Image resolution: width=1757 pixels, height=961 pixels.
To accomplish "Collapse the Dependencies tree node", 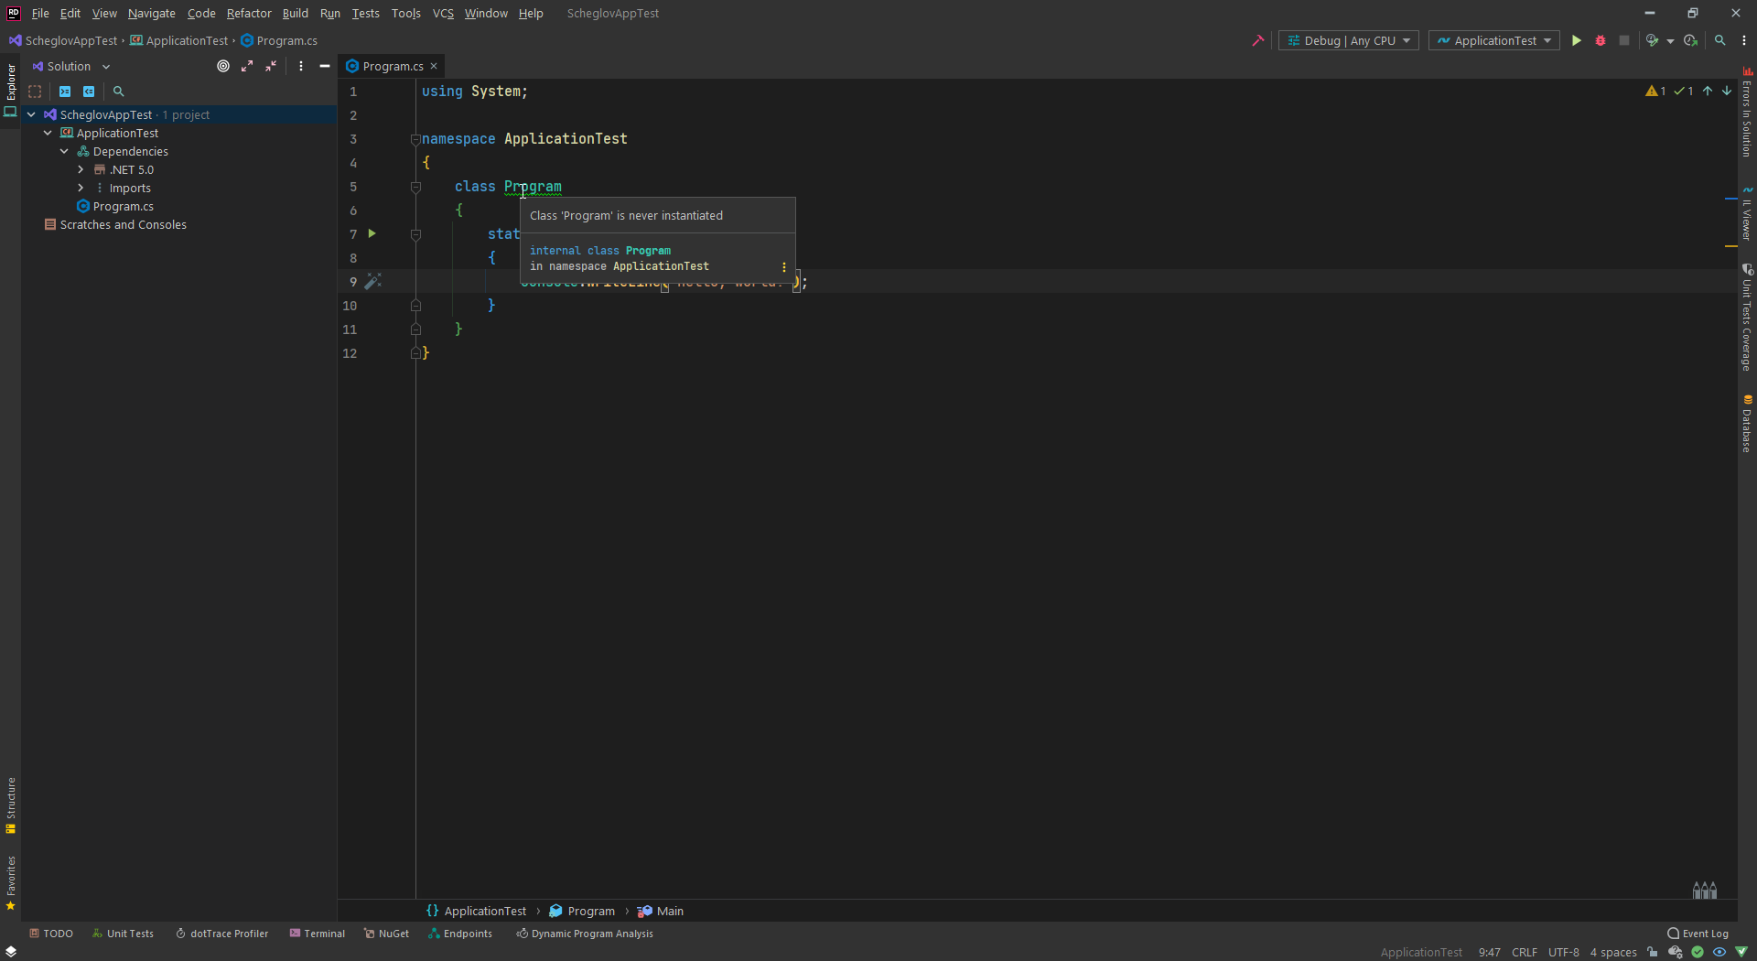I will [x=64, y=152].
